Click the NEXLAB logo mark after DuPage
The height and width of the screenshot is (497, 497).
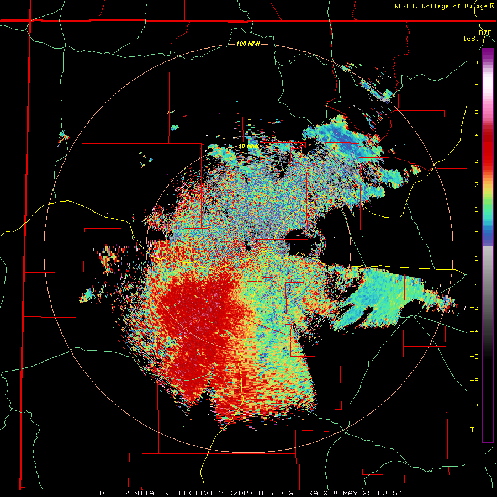coord(492,6)
